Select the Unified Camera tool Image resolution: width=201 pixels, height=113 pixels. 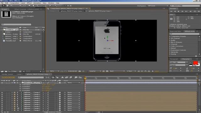pyautogui.click(x=20, y=6)
